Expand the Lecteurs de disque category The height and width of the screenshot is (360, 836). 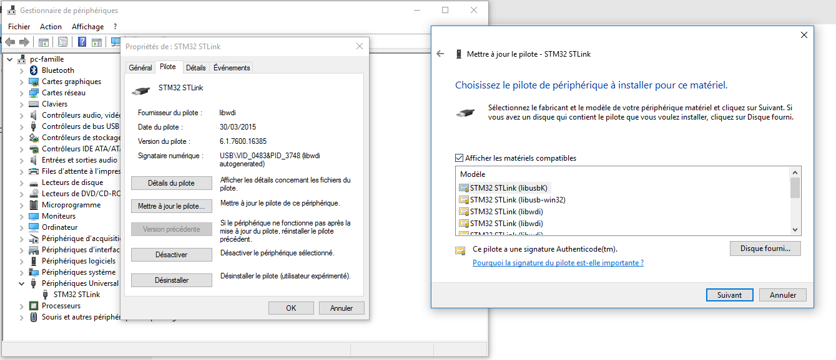22,182
